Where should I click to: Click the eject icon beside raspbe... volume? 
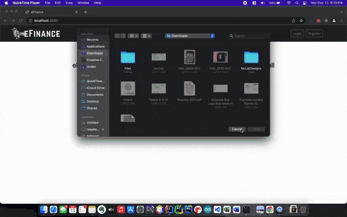tap(103, 129)
